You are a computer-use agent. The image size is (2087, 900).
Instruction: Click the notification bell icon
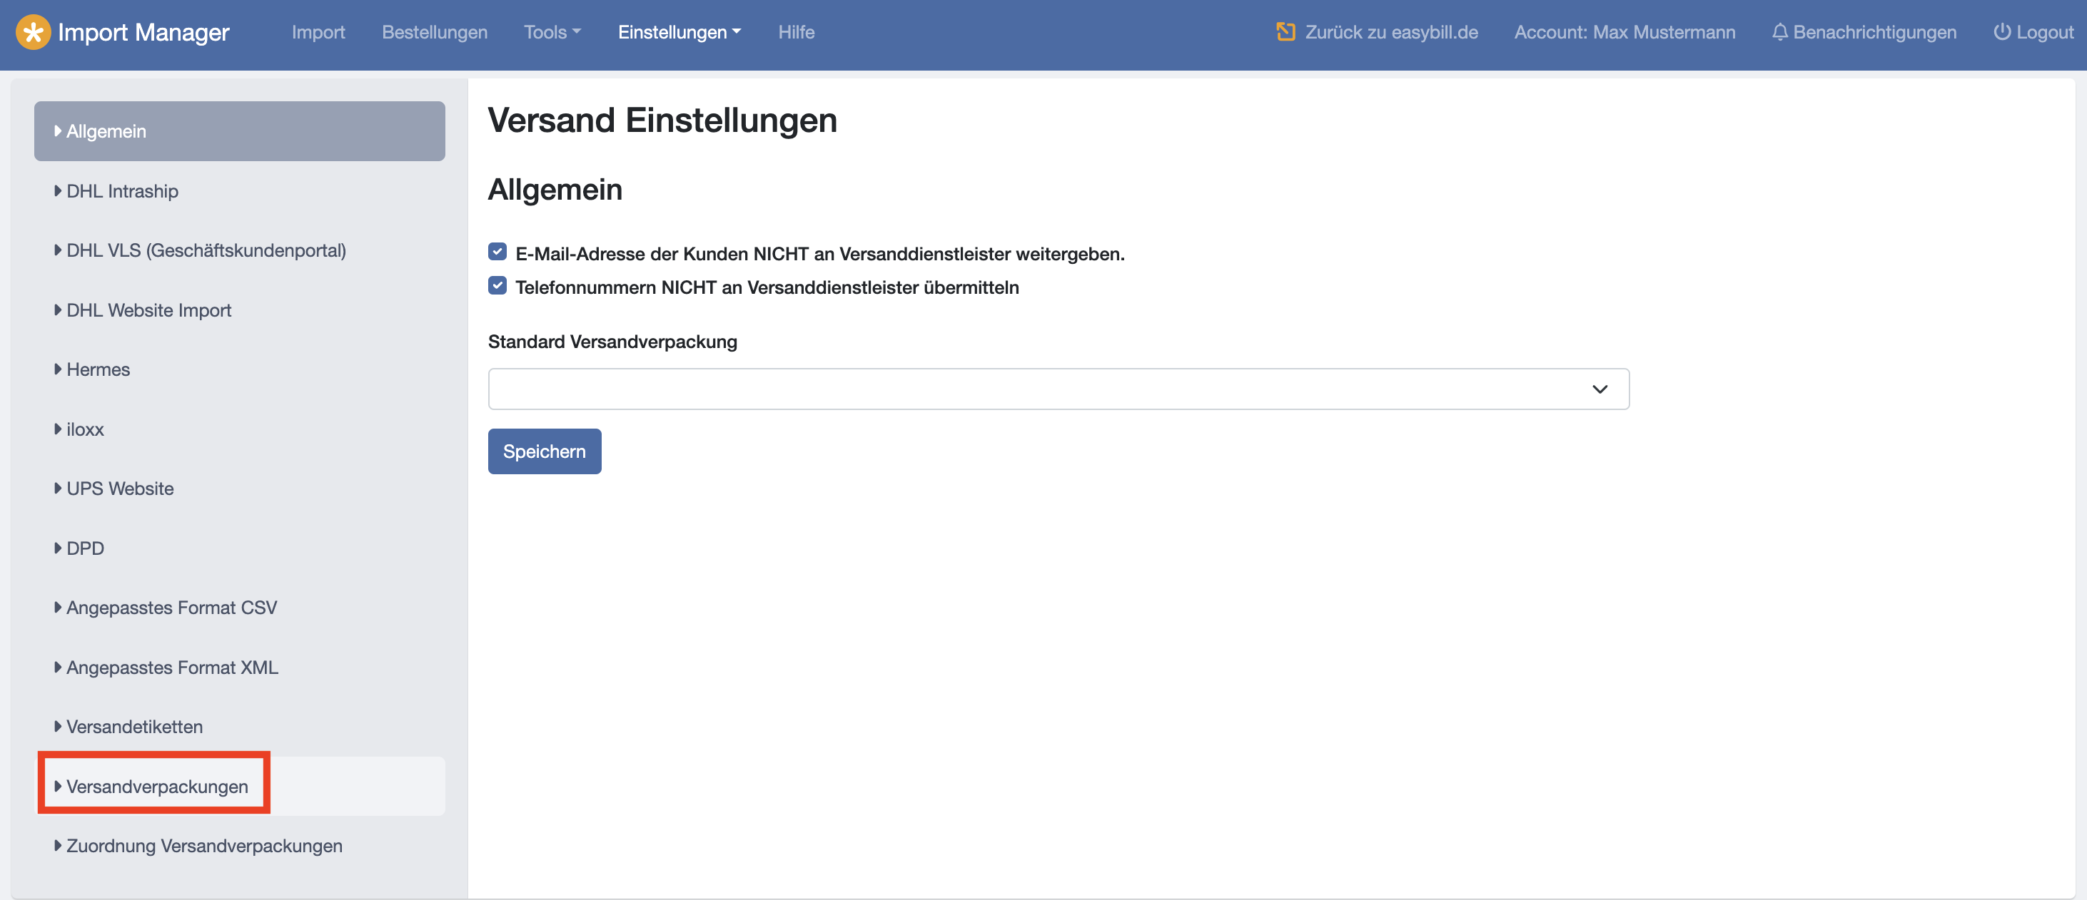pyautogui.click(x=1780, y=32)
